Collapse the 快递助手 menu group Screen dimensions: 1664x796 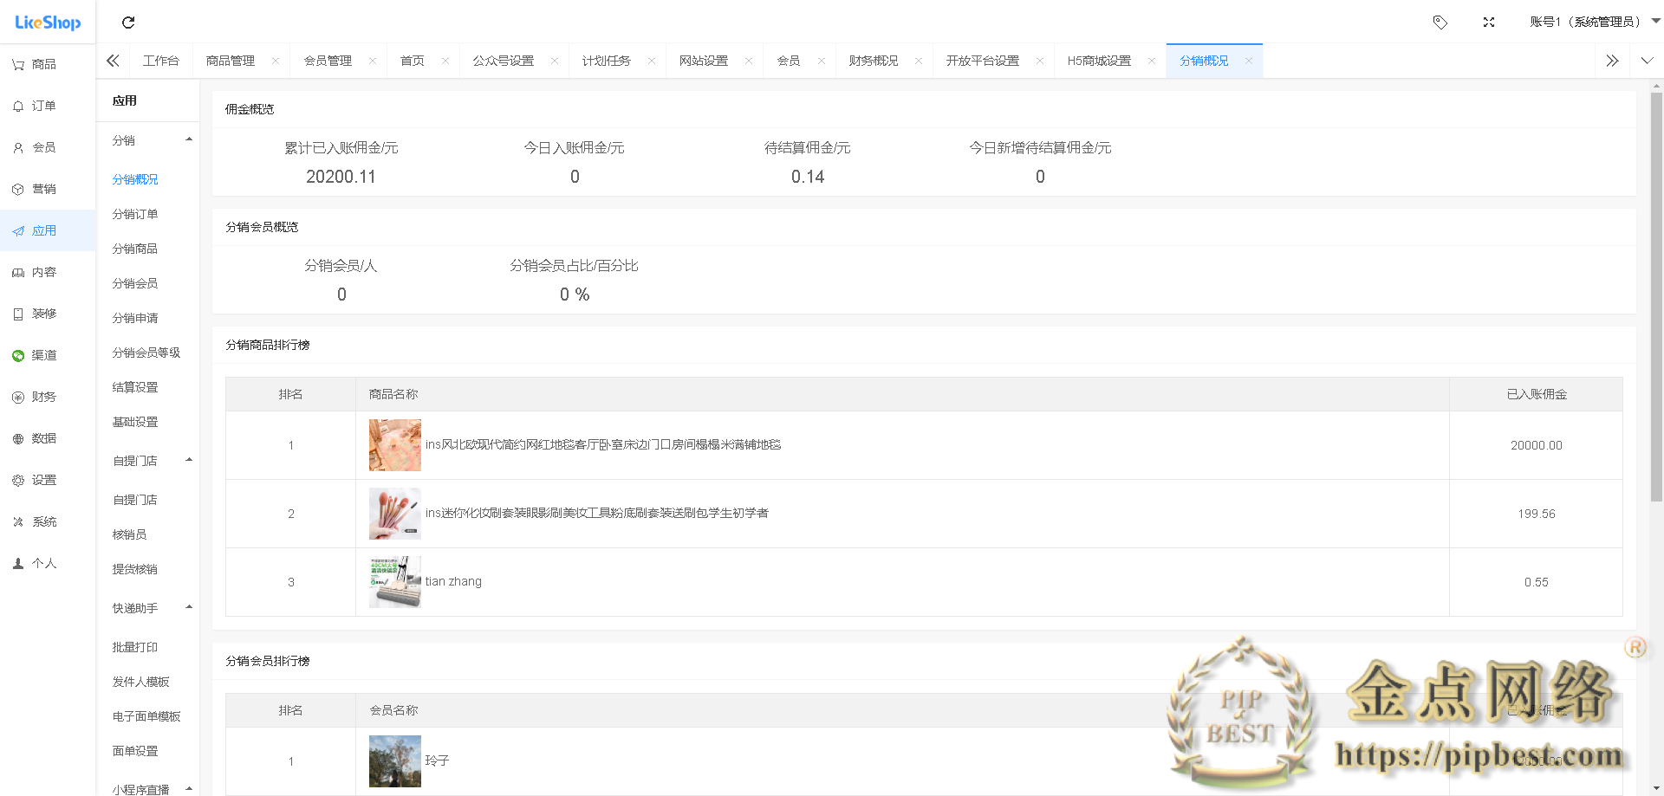[x=189, y=607]
